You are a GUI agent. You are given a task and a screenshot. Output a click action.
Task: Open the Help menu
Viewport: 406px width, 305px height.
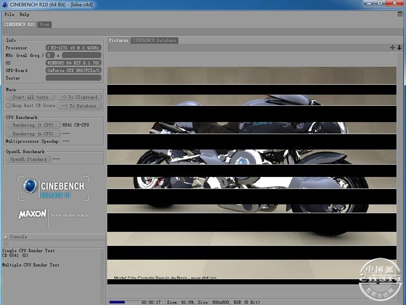tap(24, 15)
